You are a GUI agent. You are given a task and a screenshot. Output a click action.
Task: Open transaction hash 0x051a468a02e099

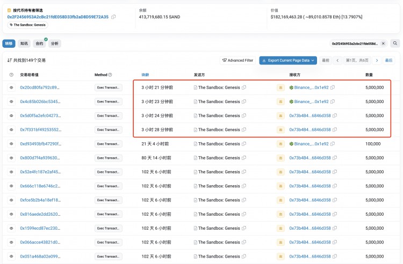[40, 256]
